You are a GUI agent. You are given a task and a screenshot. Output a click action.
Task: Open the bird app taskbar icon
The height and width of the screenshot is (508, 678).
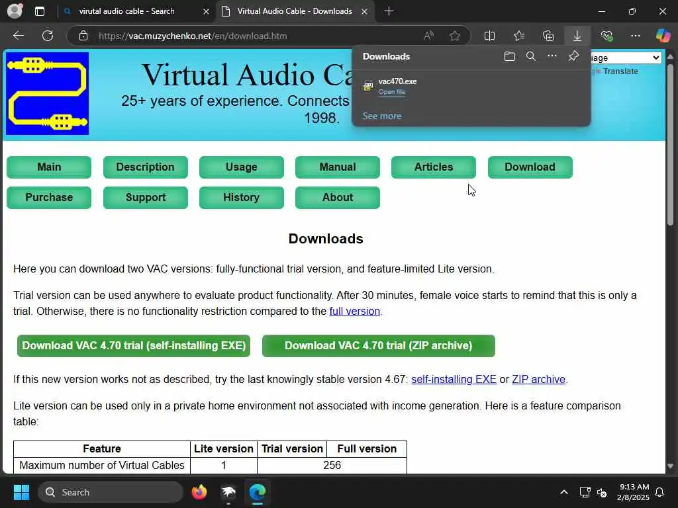[228, 492]
